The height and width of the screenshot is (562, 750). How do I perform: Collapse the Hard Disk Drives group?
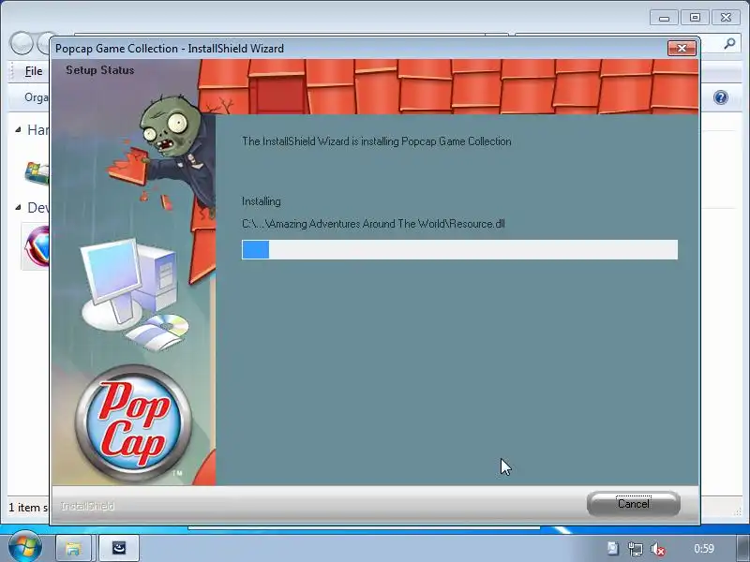(18, 129)
